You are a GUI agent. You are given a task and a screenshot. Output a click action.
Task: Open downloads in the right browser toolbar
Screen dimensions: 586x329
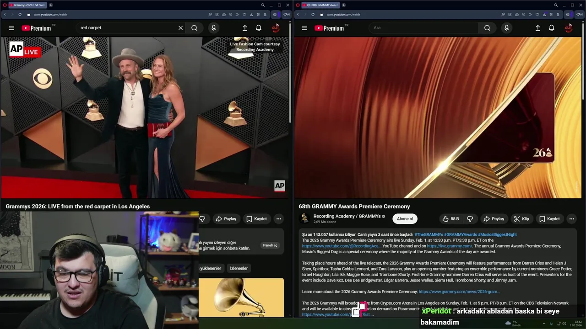544,14
